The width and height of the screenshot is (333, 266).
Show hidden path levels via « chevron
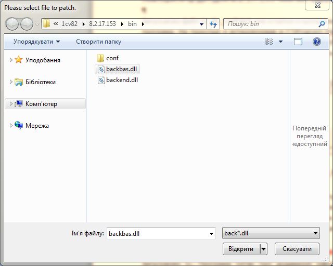pyautogui.click(x=56, y=24)
